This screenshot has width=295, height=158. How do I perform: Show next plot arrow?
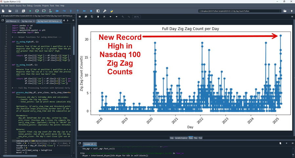pyautogui.click(x=116, y=16)
